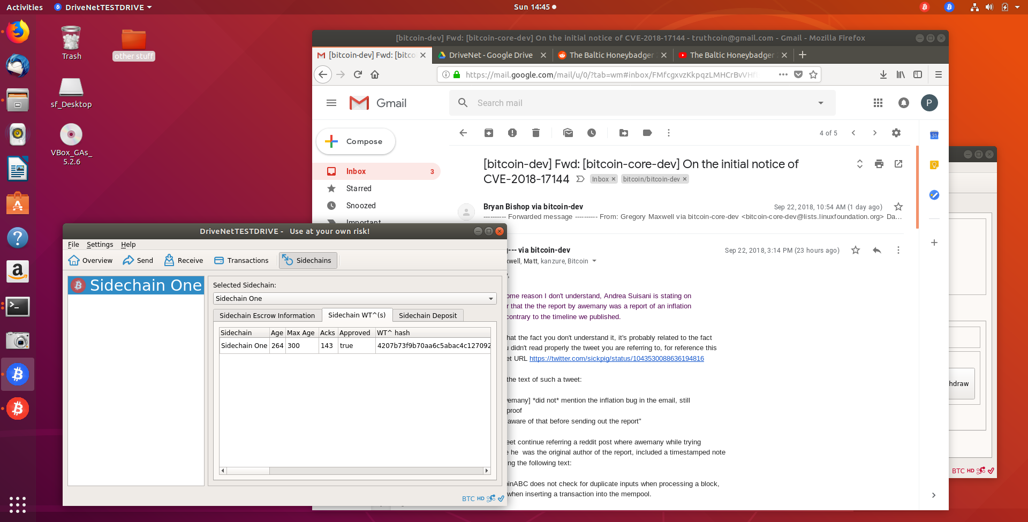Mark the email as unread in Gmail
This screenshot has width=1028, height=522.
tap(568, 133)
